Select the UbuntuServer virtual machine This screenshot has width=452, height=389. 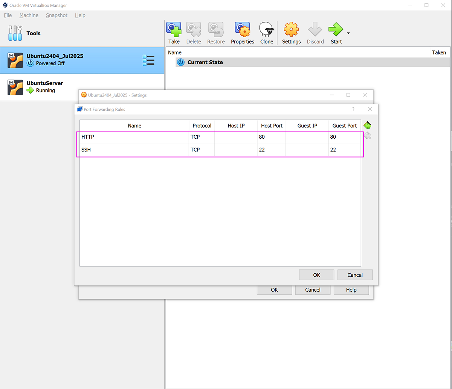click(x=82, y=87)
